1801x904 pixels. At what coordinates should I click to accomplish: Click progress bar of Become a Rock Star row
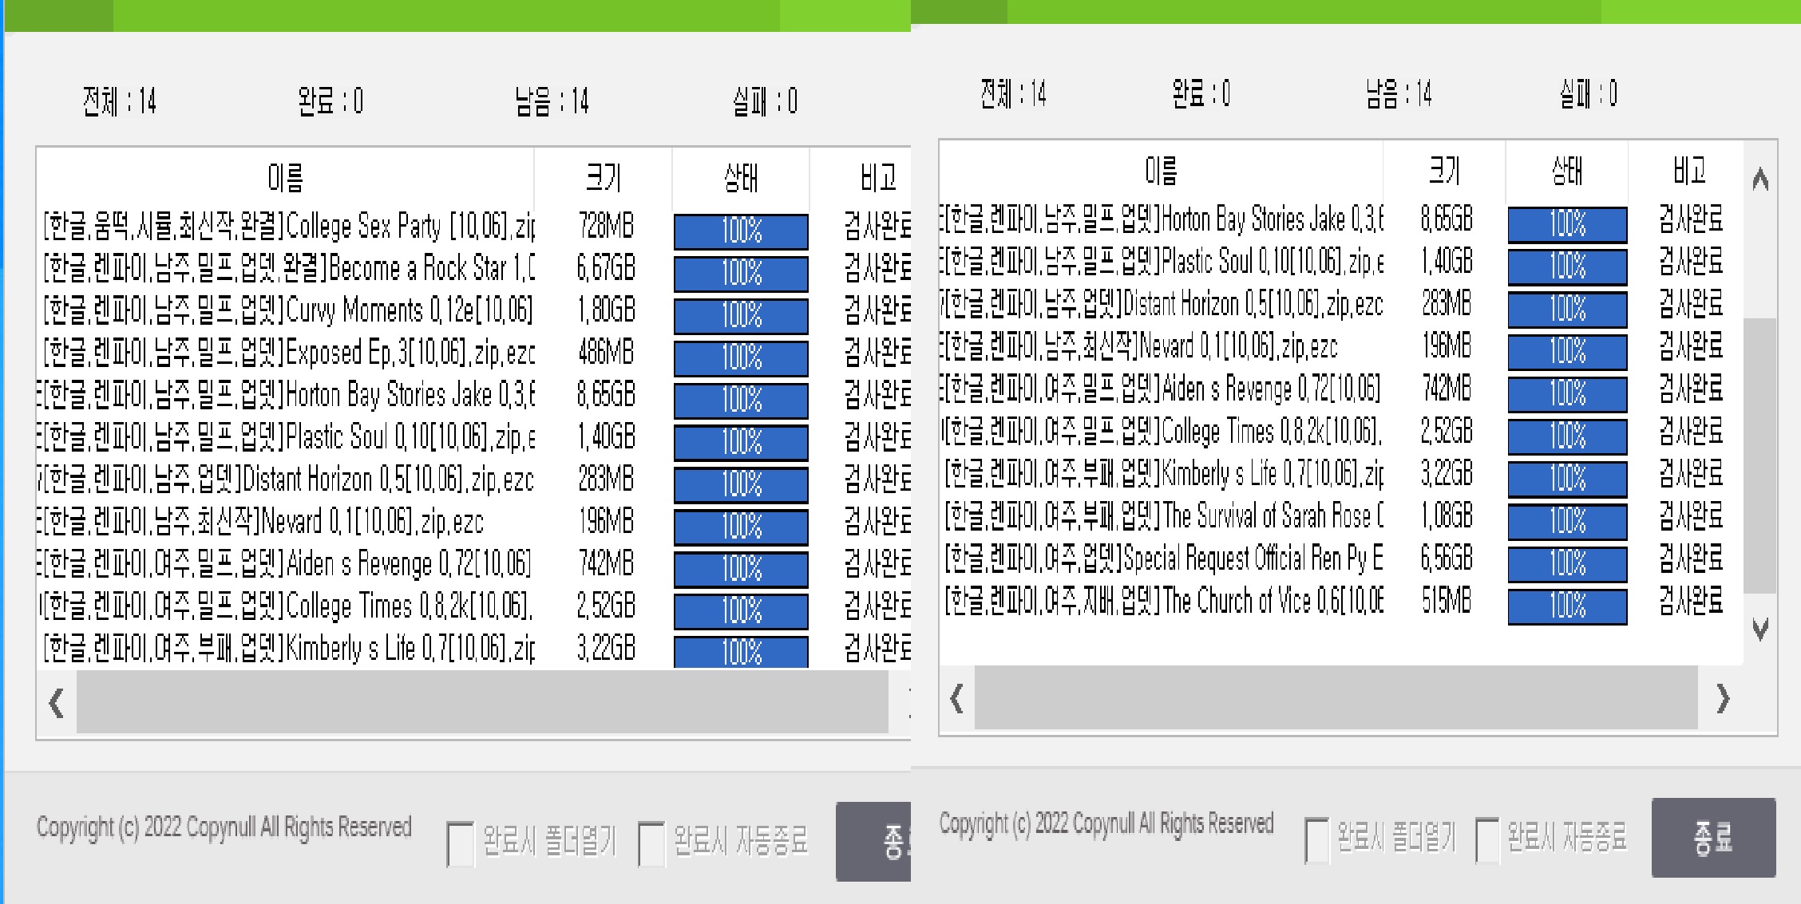(741, 274)
